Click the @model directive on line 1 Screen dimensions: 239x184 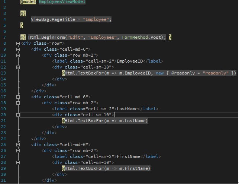(28, 2)
